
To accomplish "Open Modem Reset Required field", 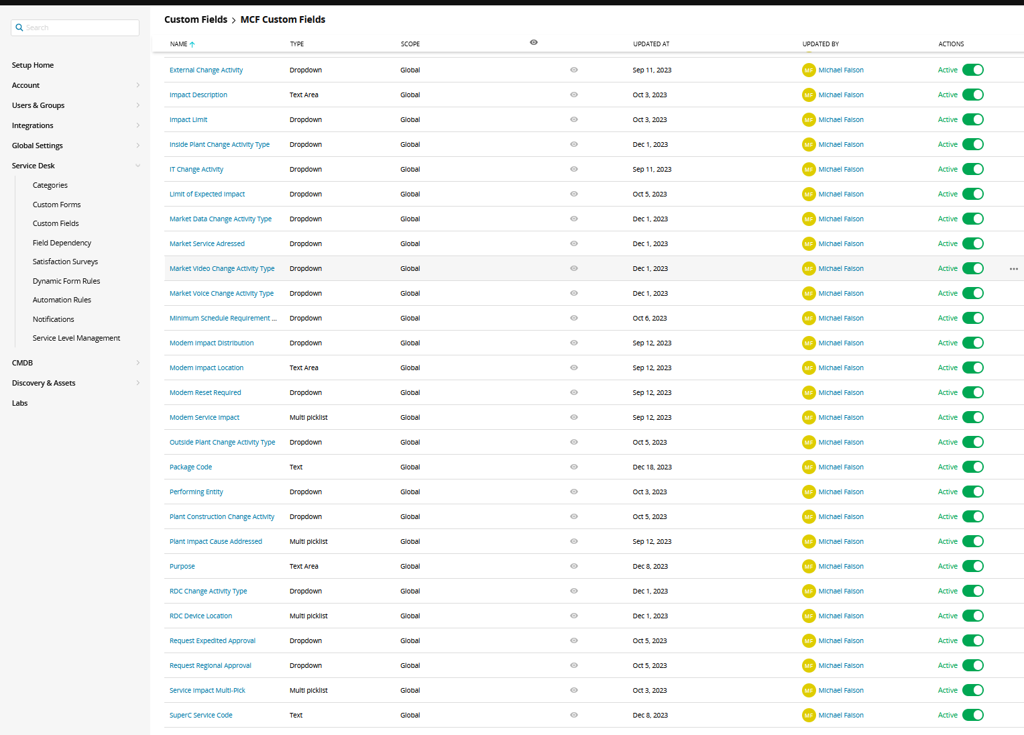I will pyautogui.click(x=205, y=393).
